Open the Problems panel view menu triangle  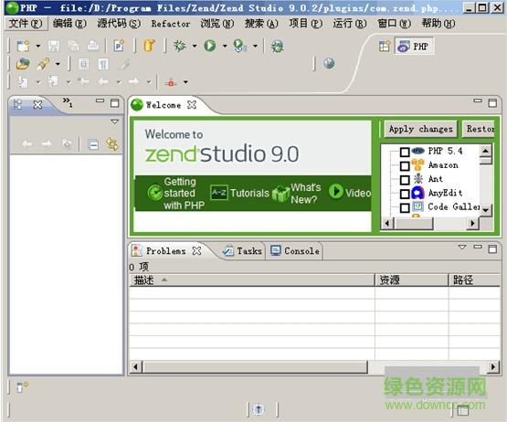tap(462, 248)
